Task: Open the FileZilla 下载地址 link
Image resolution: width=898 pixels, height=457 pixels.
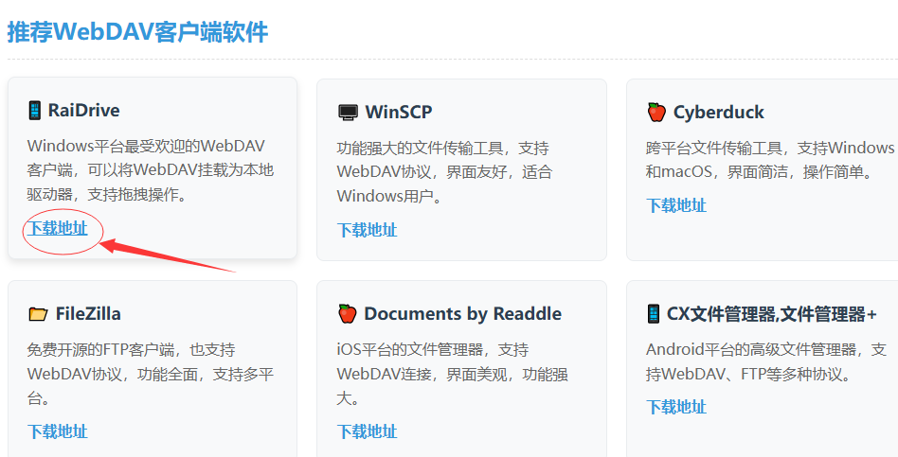Action: pyautogui.click(x=57, y=431)
